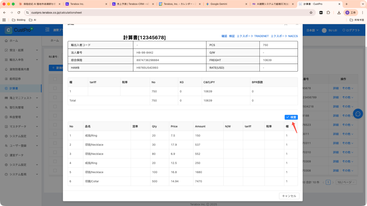Open 日本語 language dropdown
Screen dimensions: 367x206
click(x=312, y=30)
